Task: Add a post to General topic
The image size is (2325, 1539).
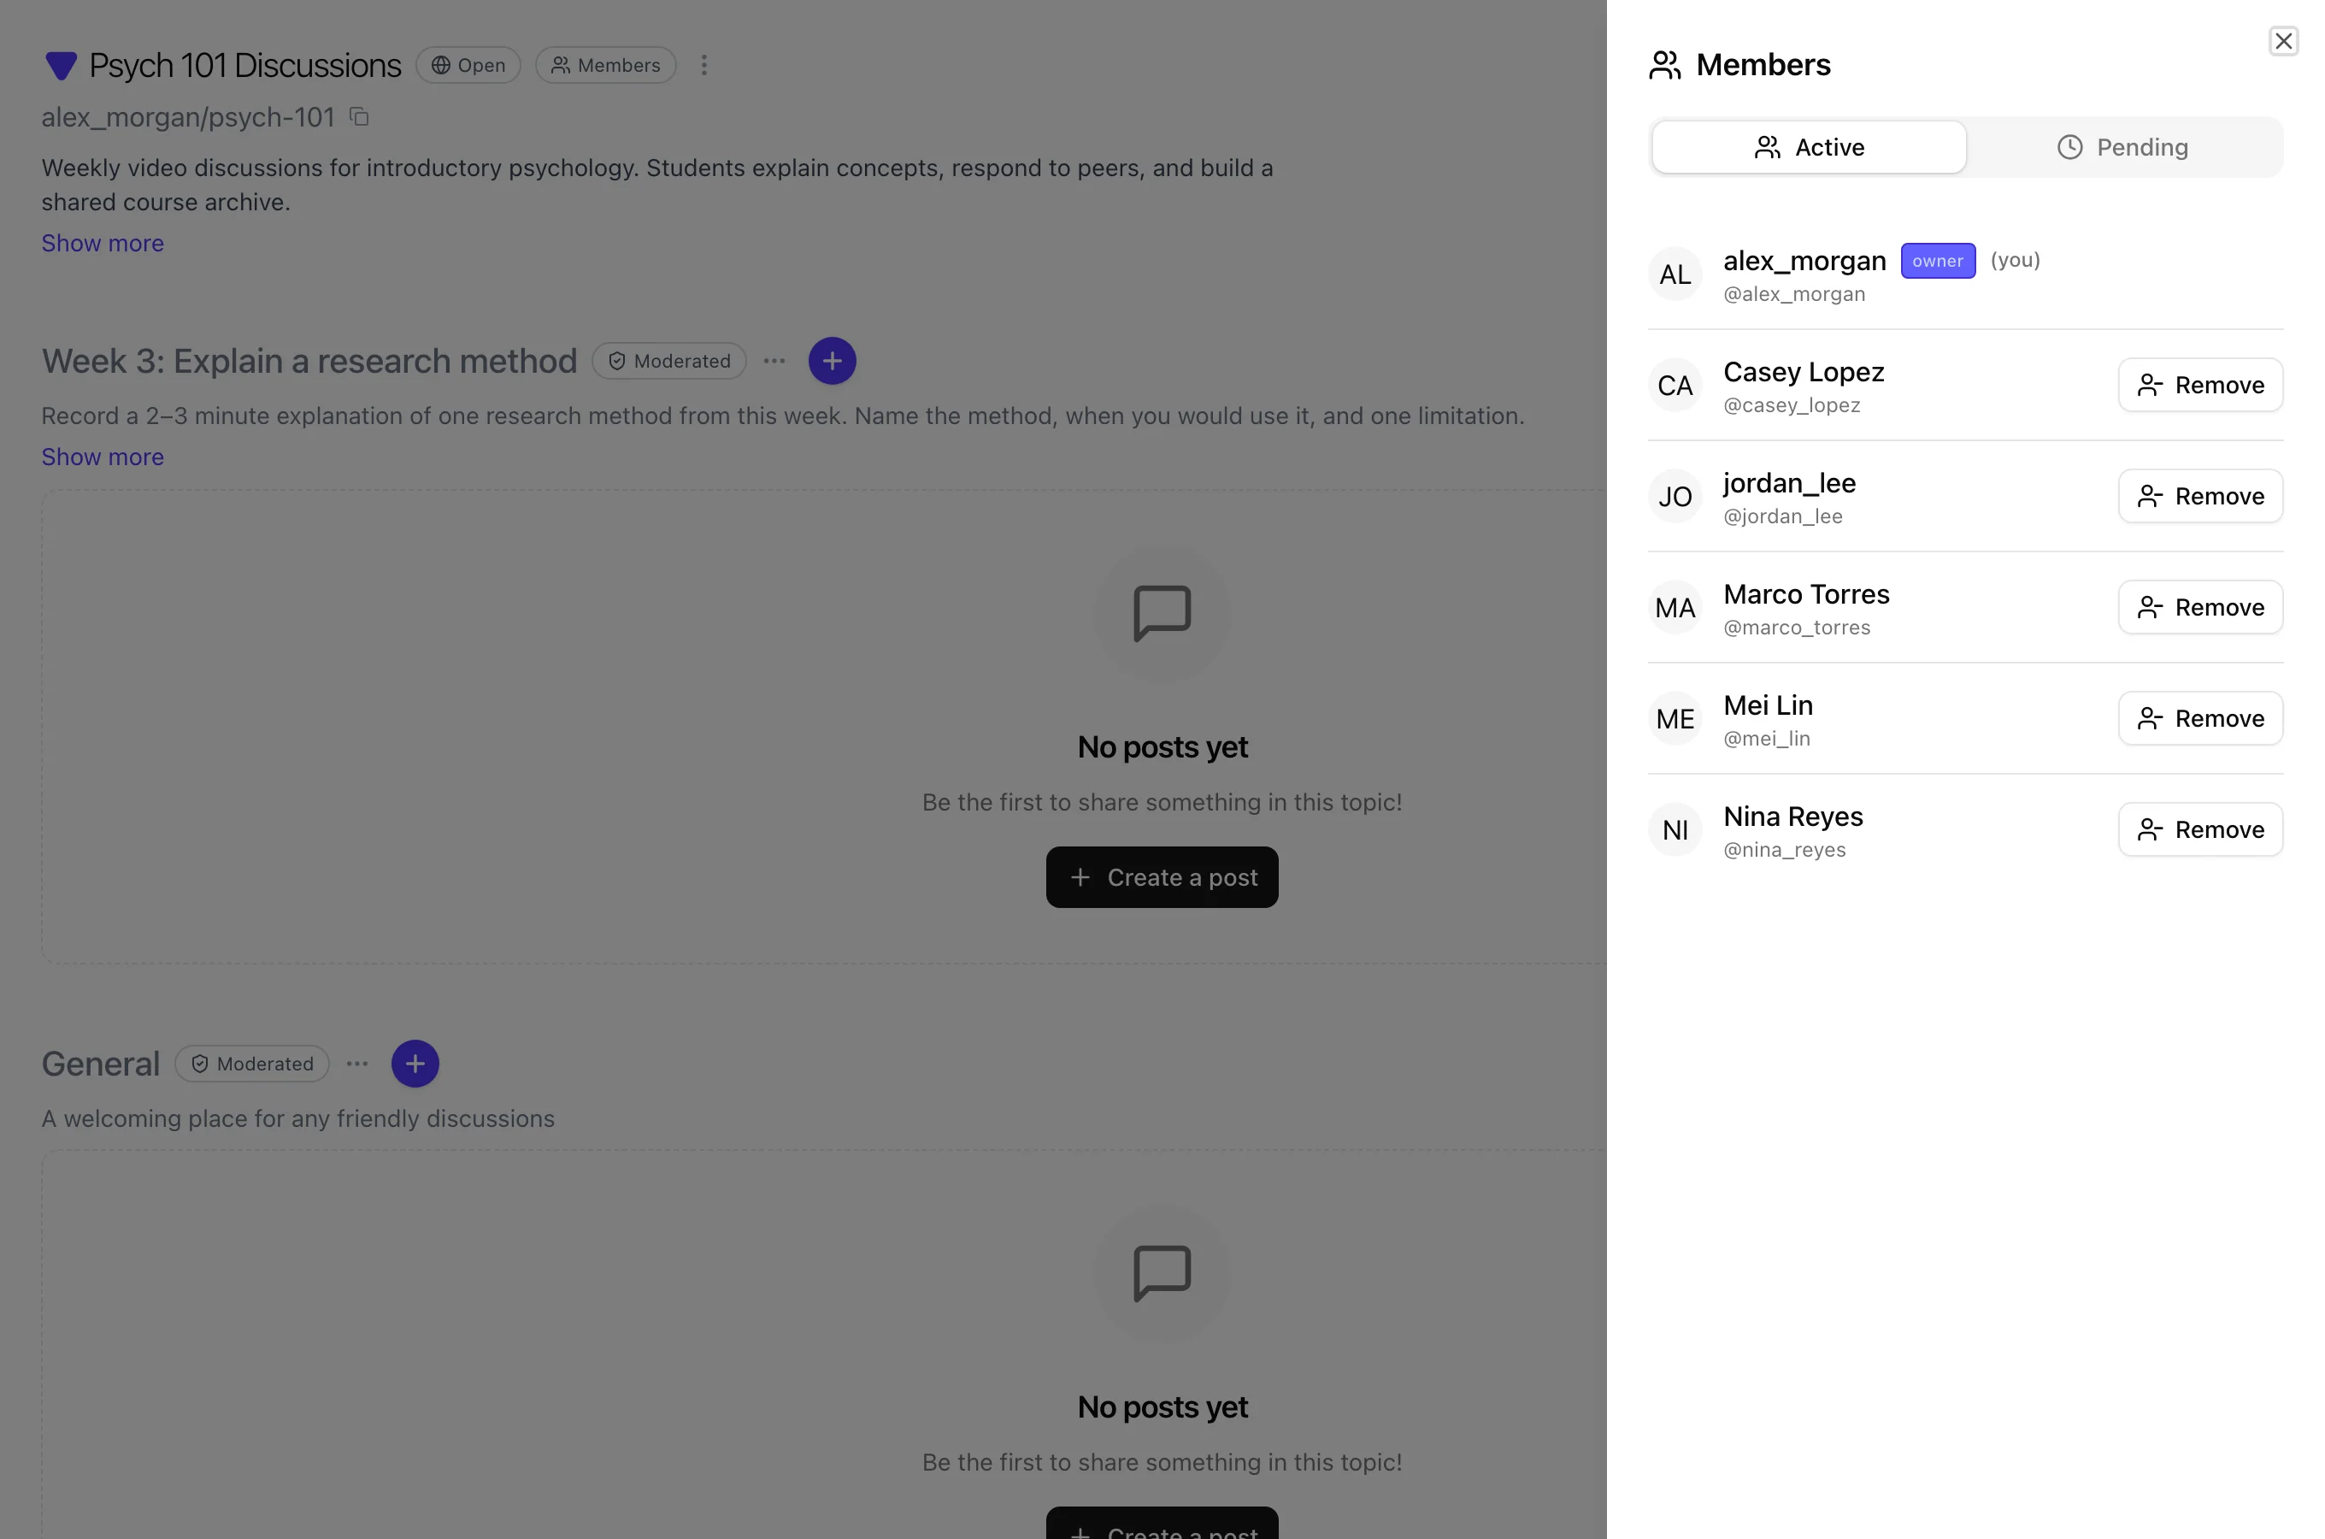Action: pyautogui.click(x=415, y=1063)
